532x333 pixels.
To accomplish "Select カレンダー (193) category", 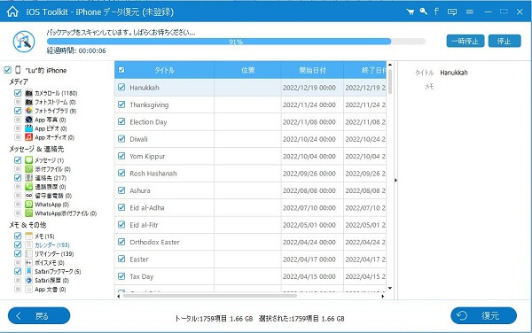I will (52, 245).
